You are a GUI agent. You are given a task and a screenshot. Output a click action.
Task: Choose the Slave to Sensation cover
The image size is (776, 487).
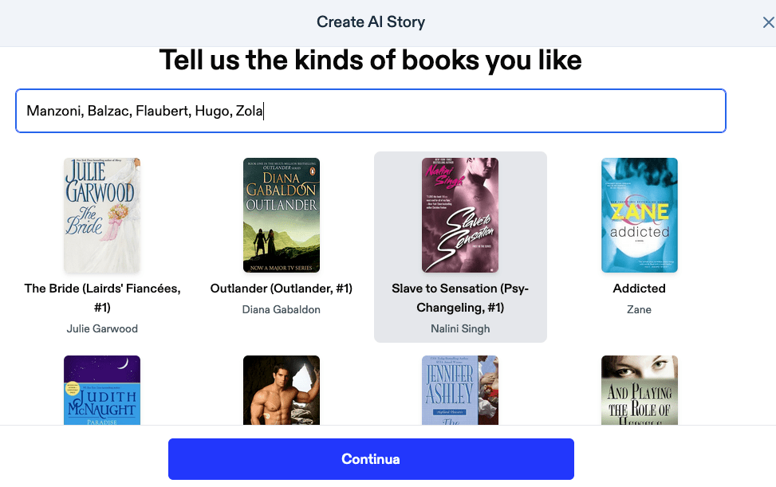[x=460, y=215]
